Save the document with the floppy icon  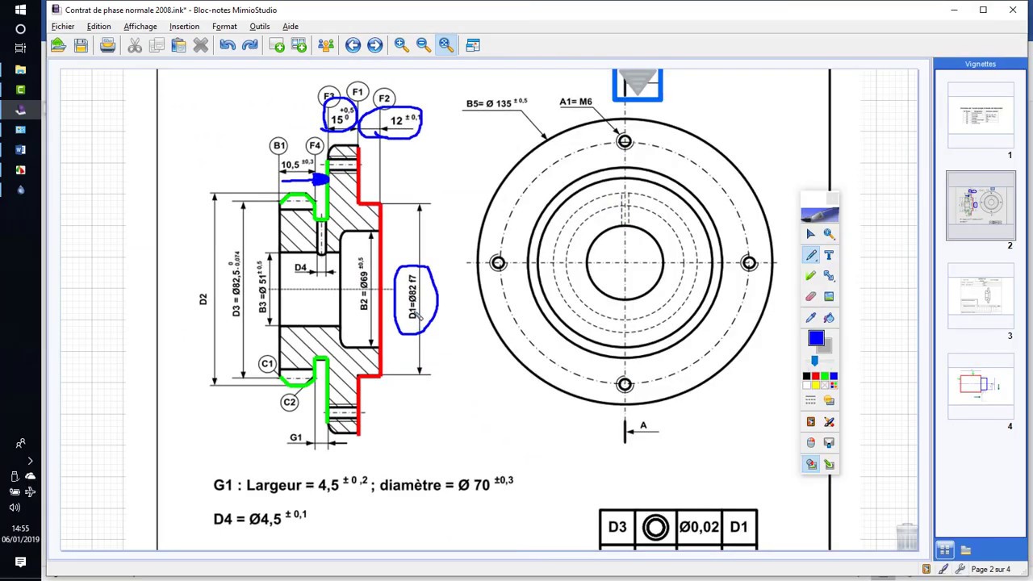click(81, 45)
